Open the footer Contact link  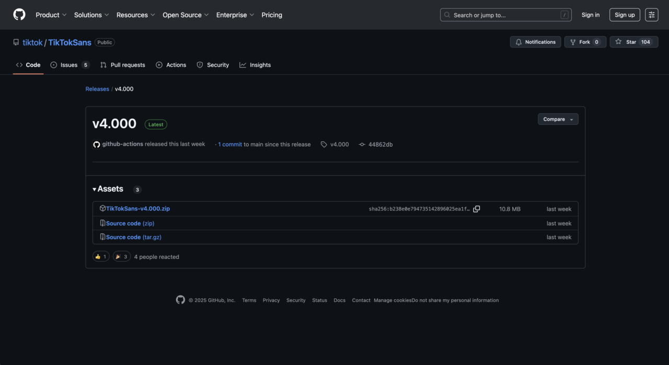click(361, 300)
